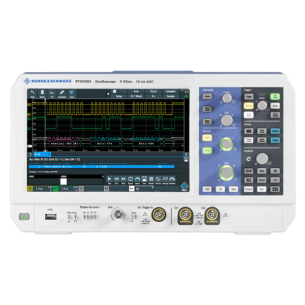Select the highlighted Write frame table row
The image size is (305, 305).
point(102,167)
